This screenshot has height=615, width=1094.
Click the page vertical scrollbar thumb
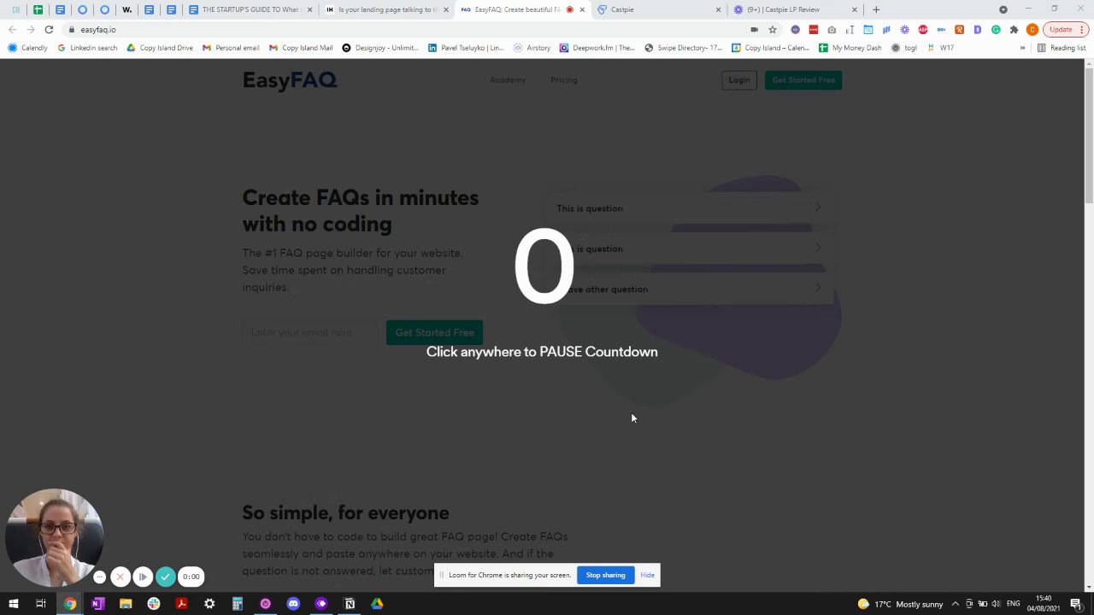(1088, 135)
